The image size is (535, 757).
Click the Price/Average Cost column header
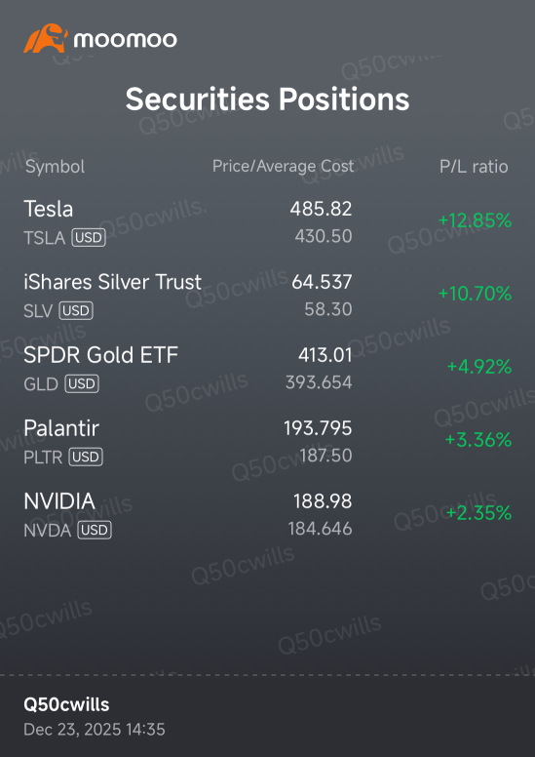(x=284, y=167)
